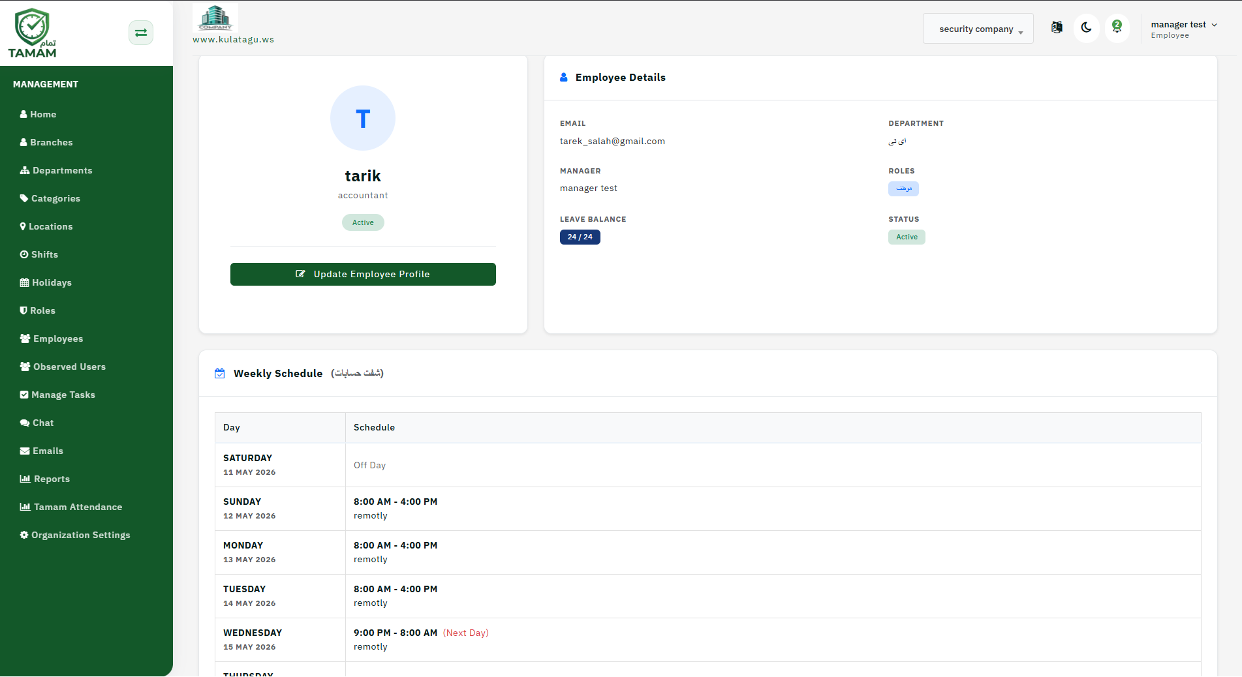1242x677 pixels.
Task: Click the Shifts clock icon
Action: 24,254
